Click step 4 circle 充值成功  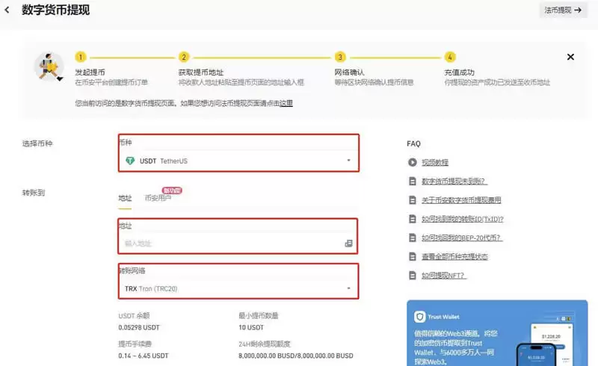[450, 58]
